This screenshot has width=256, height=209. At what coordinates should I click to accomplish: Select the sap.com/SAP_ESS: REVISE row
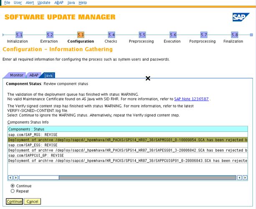tap(128, 145)
